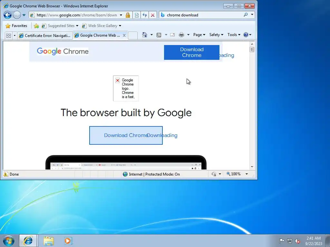Expand the Print dropdown arrow
This screenshot has height=247, width=330.
pyautogui.click(x=188, y=35)
